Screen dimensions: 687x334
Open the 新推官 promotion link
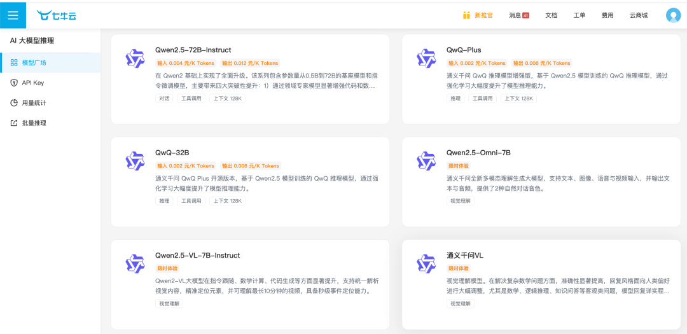[483, 15]
